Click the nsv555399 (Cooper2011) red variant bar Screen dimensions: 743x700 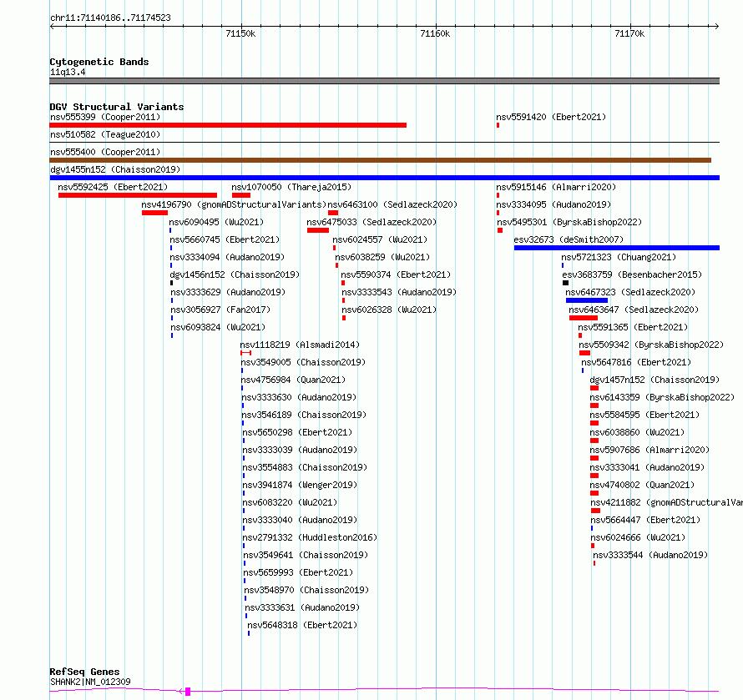[x=228, y=125]
